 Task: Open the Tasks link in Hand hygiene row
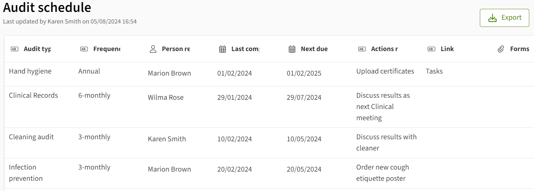coord(434,71)
